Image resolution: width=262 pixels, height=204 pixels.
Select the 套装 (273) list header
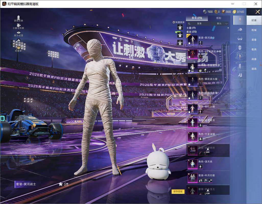[x=192, y=32]
